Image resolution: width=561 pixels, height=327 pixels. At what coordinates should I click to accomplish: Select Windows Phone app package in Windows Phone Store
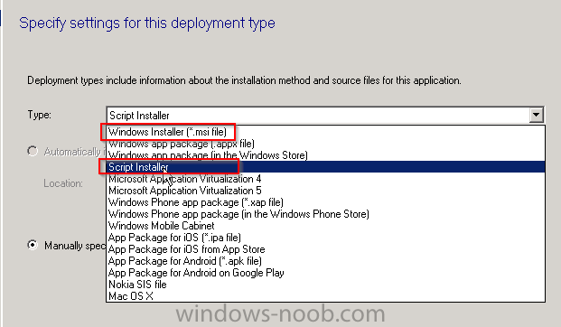click(x=326, y=214)
